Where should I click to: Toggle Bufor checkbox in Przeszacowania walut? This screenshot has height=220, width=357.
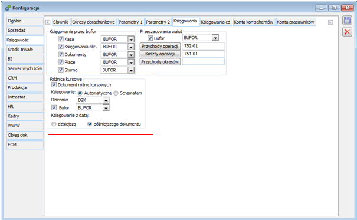(x=150, y=38)
